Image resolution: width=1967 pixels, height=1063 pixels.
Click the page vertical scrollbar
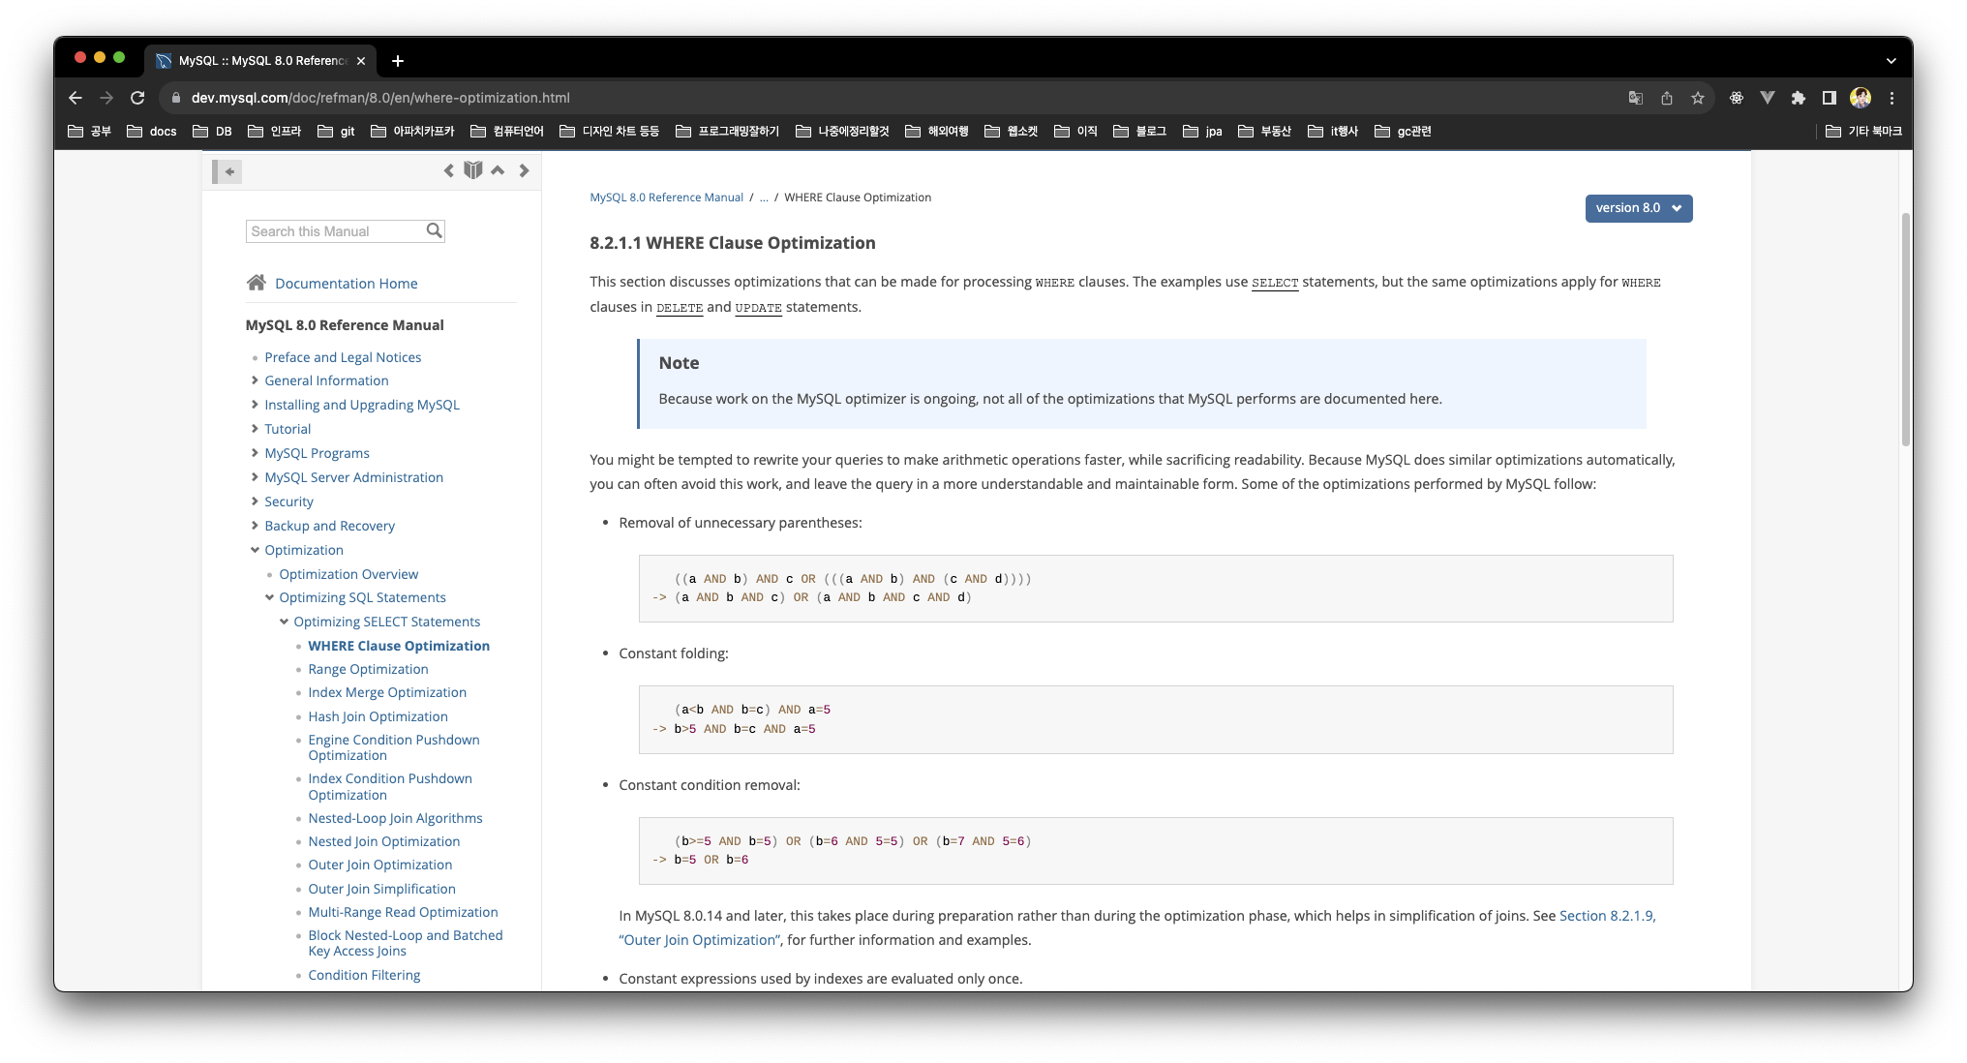(1905, 329)
